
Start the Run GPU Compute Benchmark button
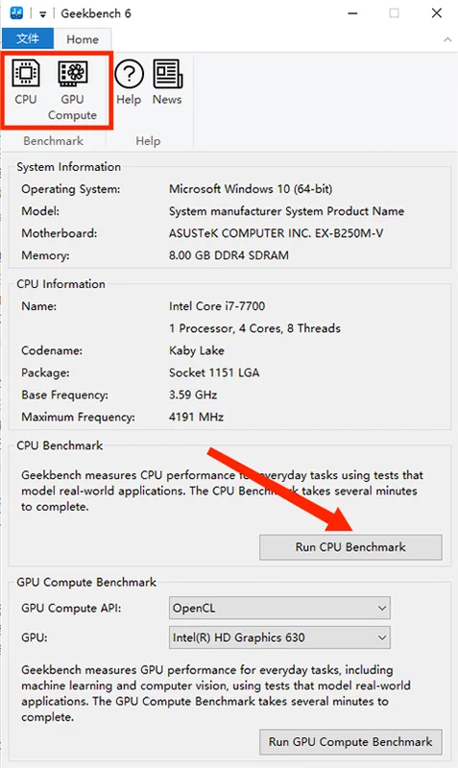pyautogui.click(x=350, y=741)
